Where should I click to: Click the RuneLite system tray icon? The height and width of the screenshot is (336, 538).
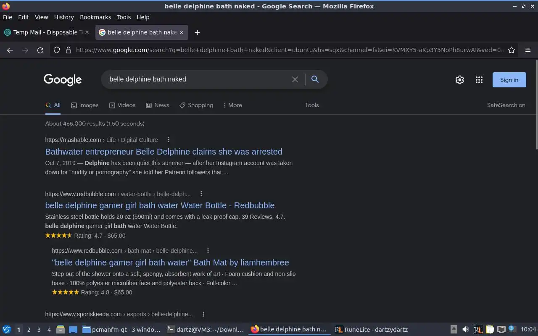coord(478,330)
